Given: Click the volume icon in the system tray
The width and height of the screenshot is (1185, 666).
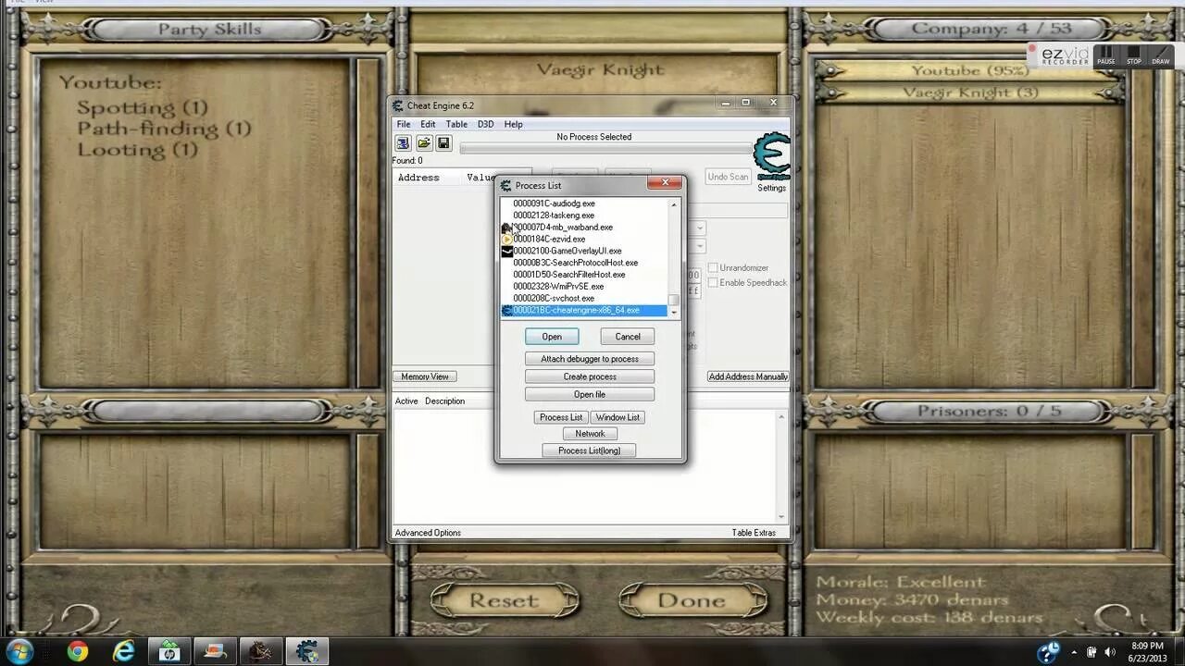Looking at the screenshot, I should pyautogui.click(x=1108, y=651).
